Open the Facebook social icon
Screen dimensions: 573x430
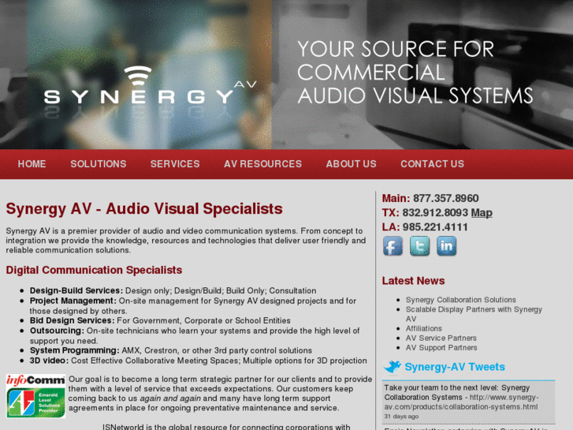(393, 246)
